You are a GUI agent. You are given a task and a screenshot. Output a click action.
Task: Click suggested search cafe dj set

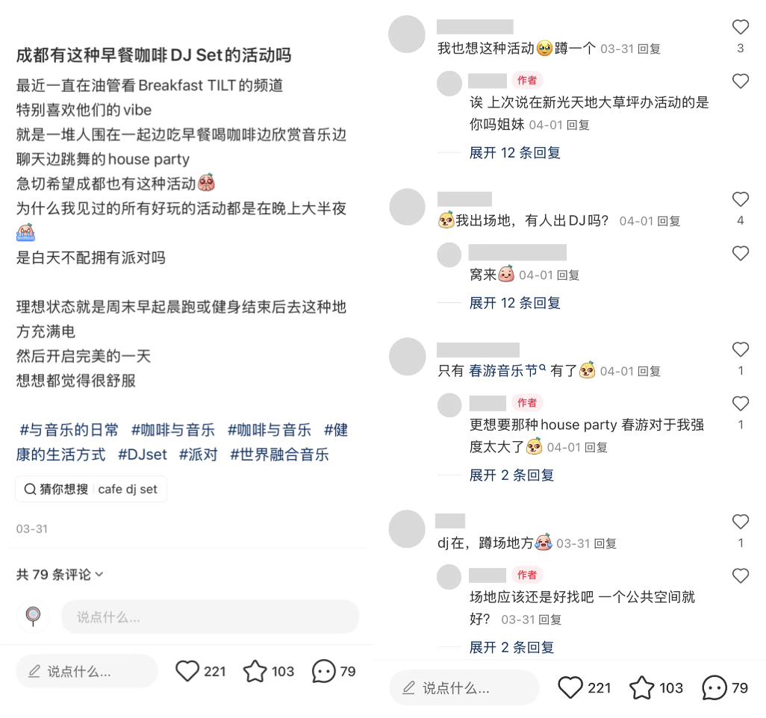coord(128,489)
